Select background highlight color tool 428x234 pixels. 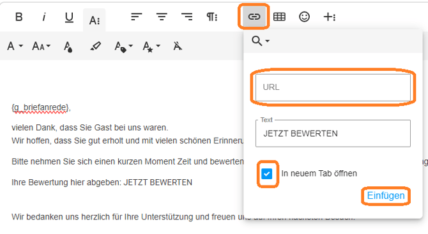[x=96, y=46]
